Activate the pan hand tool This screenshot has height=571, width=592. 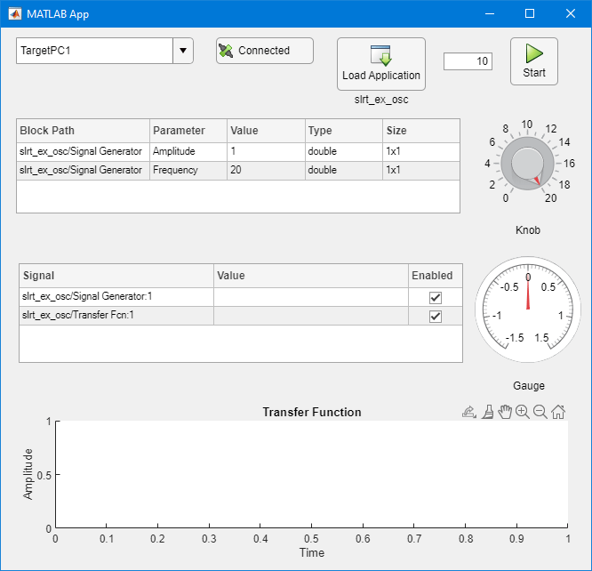505,412
